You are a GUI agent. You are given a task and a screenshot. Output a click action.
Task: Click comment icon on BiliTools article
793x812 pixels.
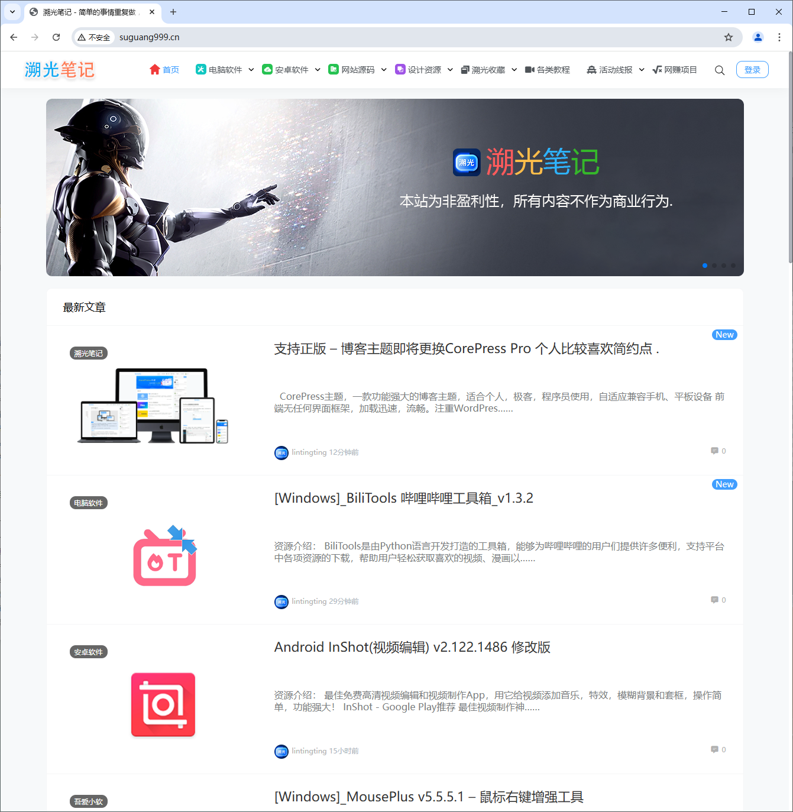coord(714,600)
